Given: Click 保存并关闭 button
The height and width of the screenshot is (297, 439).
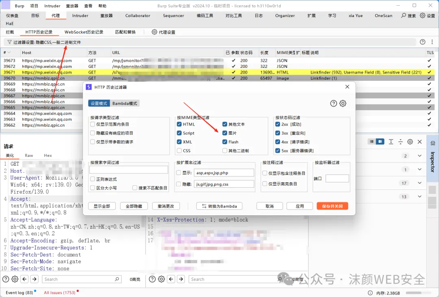Looking at the screenshot, I should tap(333, 206).
